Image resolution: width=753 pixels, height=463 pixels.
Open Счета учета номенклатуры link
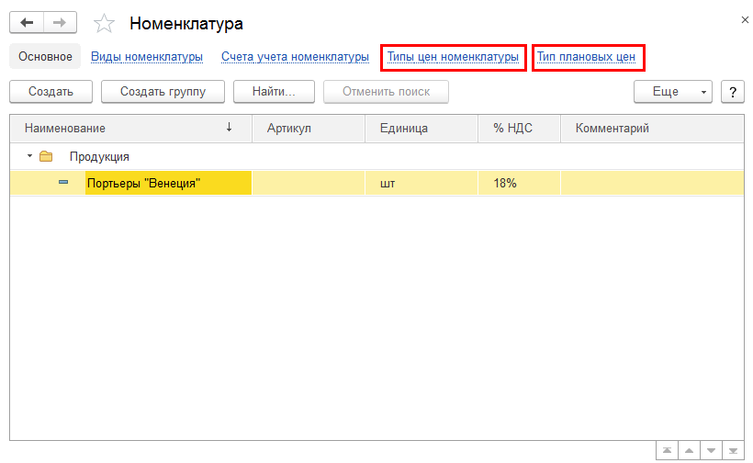[x=295, y=57]
